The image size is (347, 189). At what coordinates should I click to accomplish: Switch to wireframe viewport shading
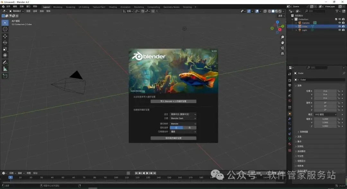click(270, 11)
